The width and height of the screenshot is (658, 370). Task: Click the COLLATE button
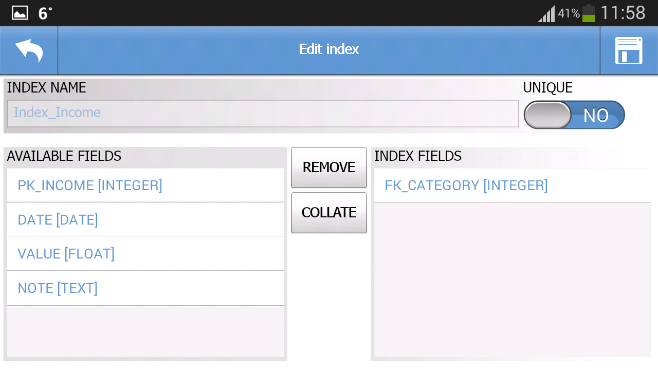click(x=328, y=212)
